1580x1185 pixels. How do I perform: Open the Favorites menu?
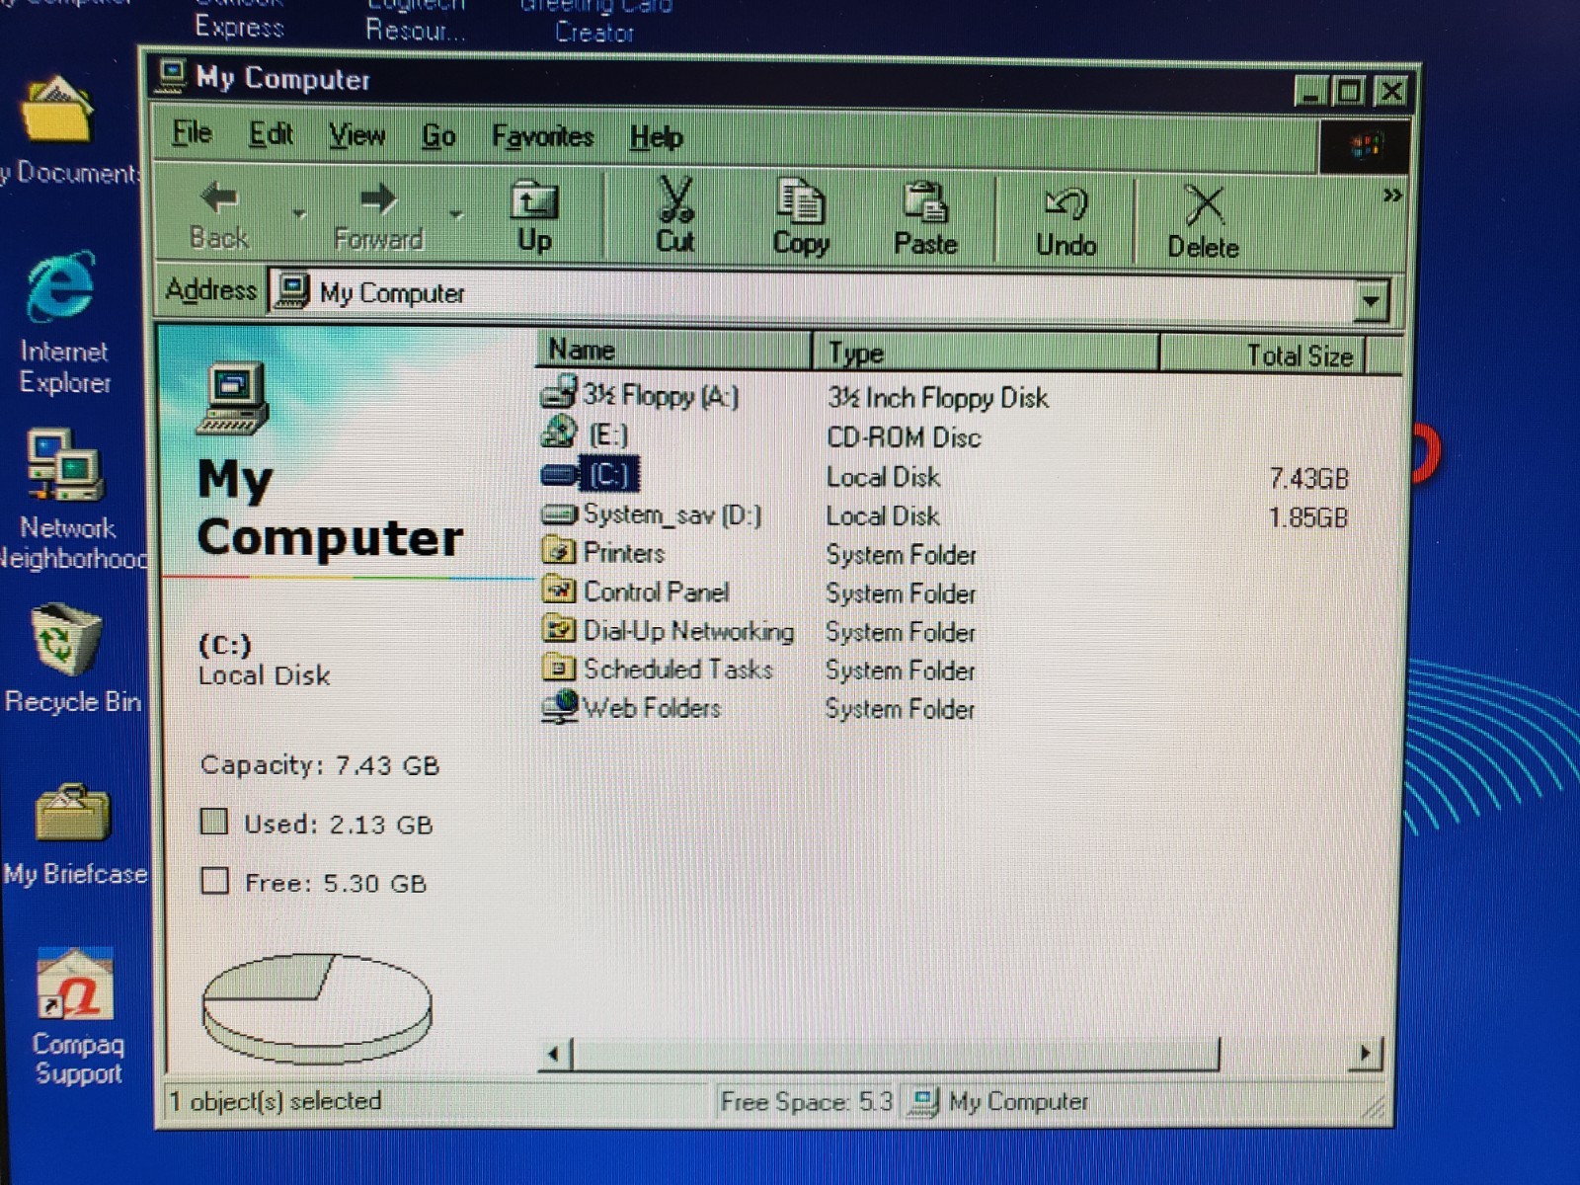pyautogui.click(x=542, y=136)
